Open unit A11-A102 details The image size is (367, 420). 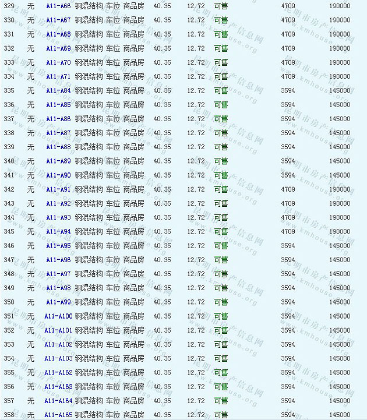[58, 344]
